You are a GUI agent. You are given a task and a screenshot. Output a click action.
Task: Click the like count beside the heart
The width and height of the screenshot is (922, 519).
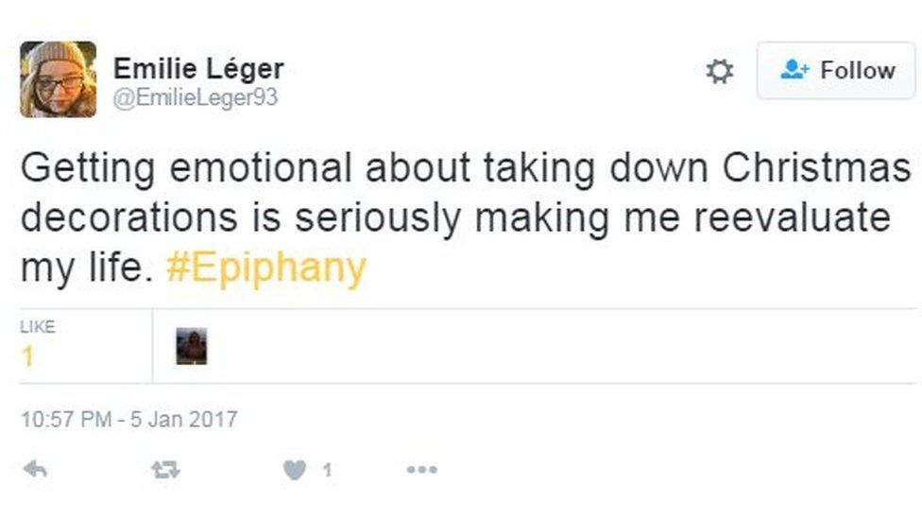pyautogui.click(x=327, y=470)
